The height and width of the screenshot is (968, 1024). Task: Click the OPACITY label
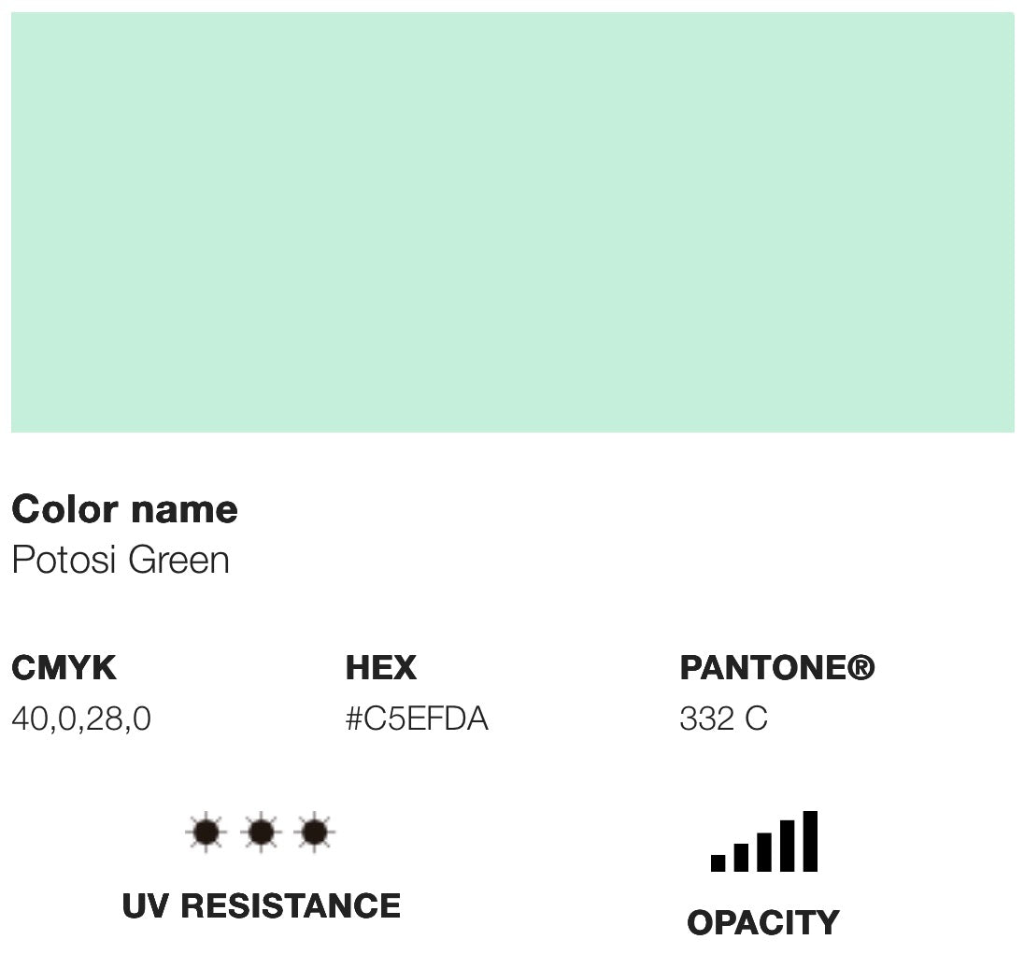(763, 923)
